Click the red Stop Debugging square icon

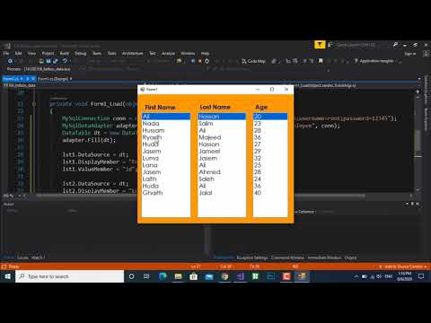click(x=199, y=61)
